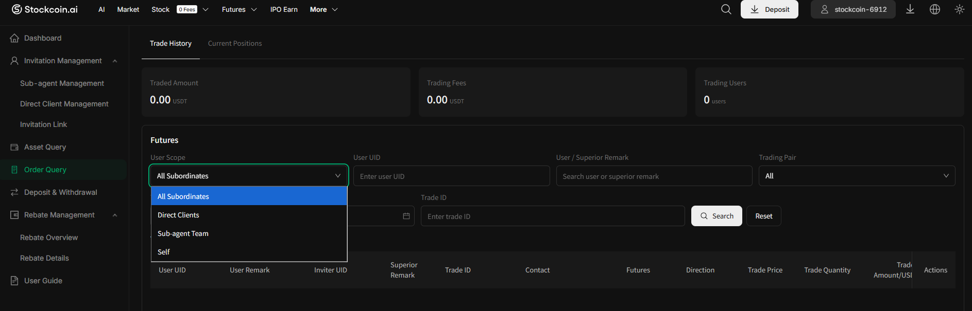Screen dimensions: 972x311
Task: Click the Deposit button
Action: click(770, 9)
